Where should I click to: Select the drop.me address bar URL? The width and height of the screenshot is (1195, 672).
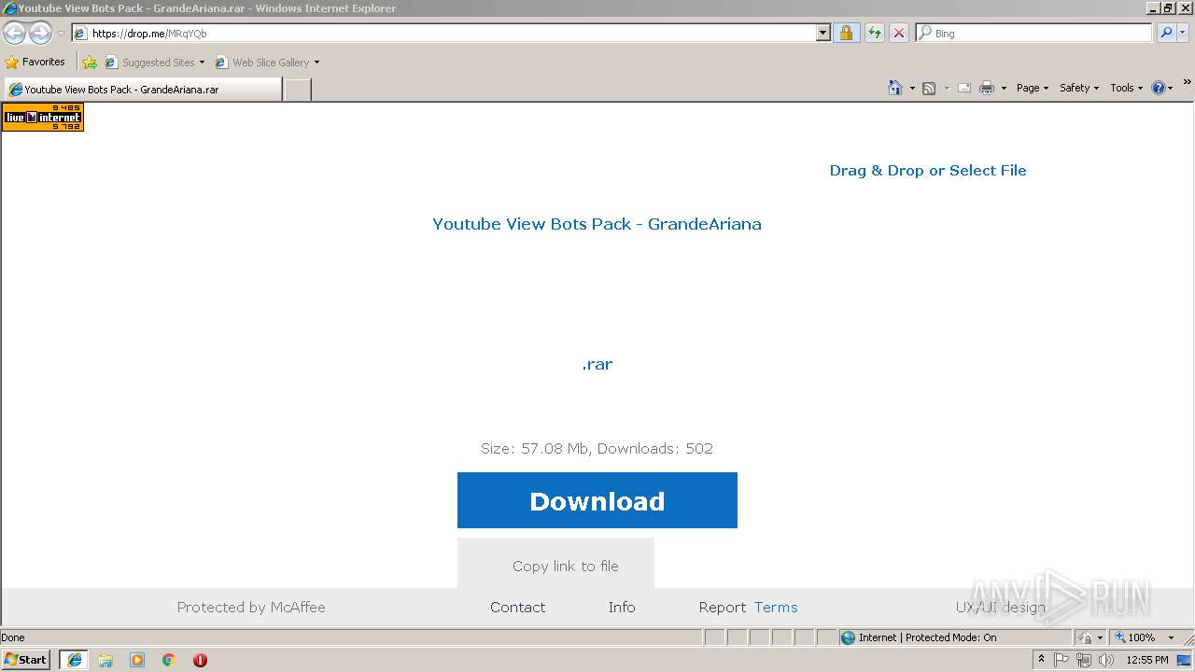point(149,34)
